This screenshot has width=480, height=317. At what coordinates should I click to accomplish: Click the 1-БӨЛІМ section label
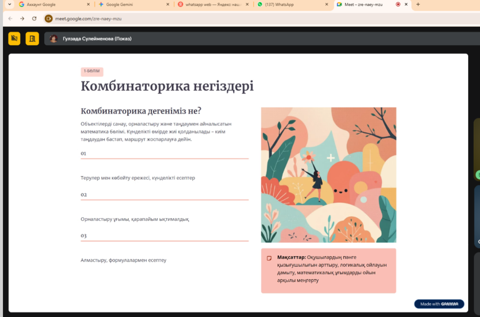[92, 71]
